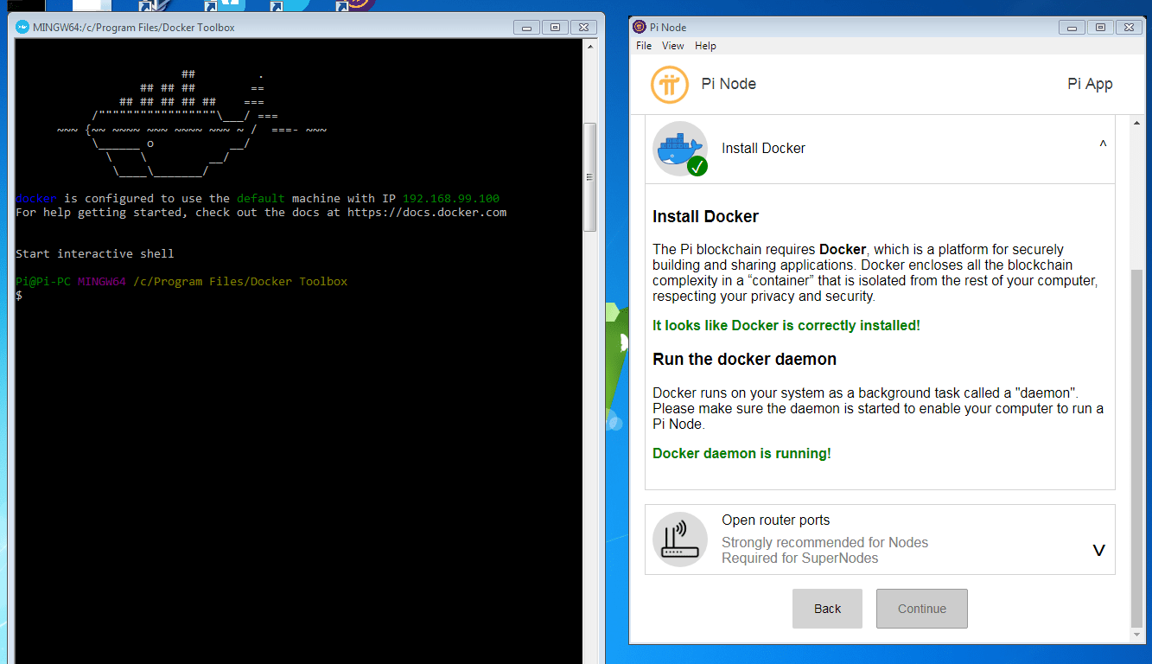Click the https://docs.docker.com text in terminal
1152x664 pixels.
click(x=427, y=212)
